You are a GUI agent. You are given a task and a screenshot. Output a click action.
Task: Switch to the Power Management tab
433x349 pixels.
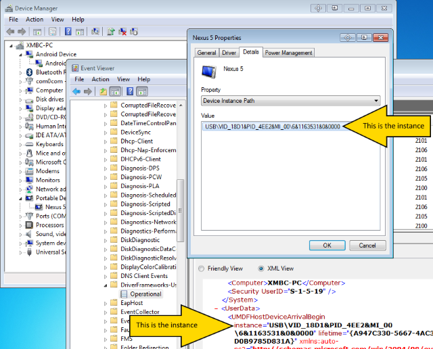click(x=288, y=53)
